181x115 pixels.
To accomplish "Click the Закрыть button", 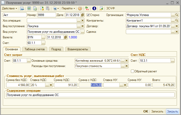I will pos(172,111).
